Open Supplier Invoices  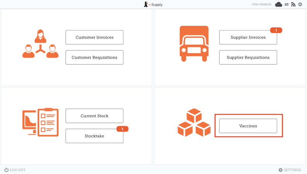tap(248, 37)
